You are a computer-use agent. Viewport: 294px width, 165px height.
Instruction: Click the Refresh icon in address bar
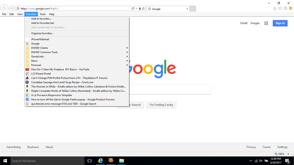pos(144,8)
